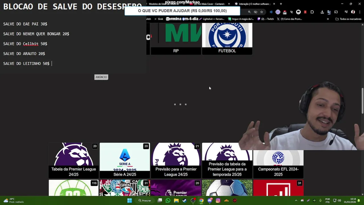Viewport: 364px width, 205px height.
Task: Open the Chrome profile avatar
Action: 353,12
